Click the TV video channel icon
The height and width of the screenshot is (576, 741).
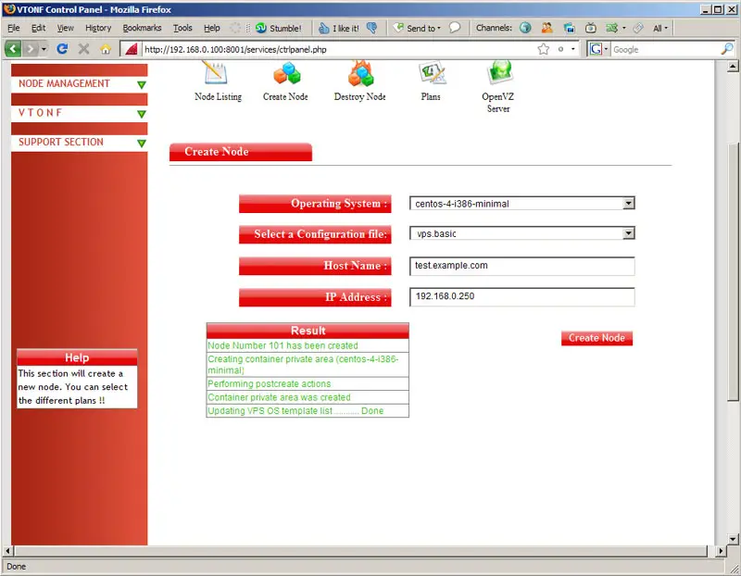591,28
